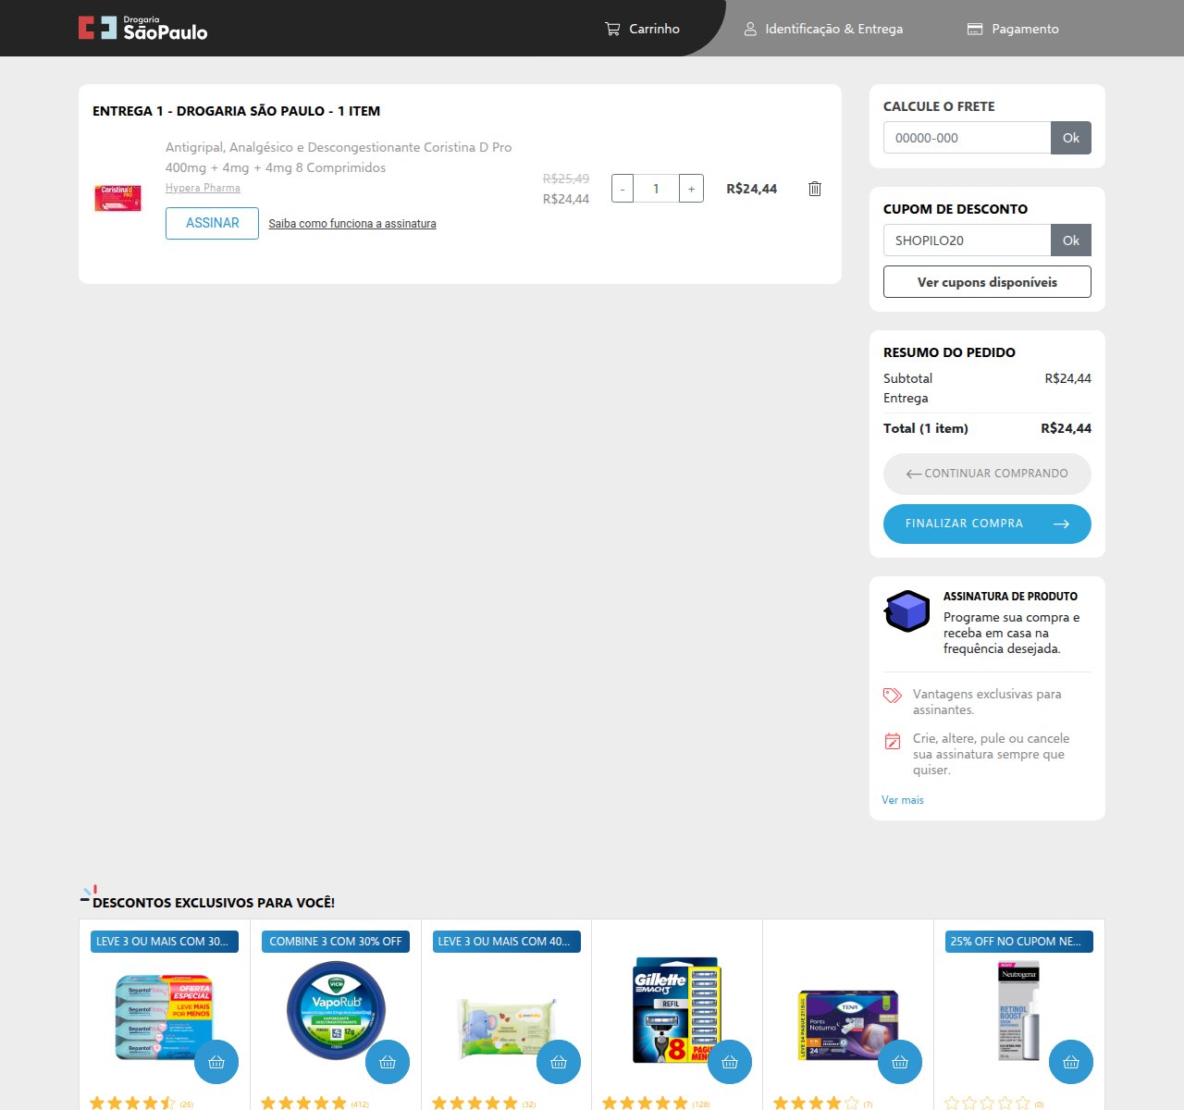1184x1110 pixels.
Task: Apply the coupon with Ok button
Action: click(x=1071, y=240)
